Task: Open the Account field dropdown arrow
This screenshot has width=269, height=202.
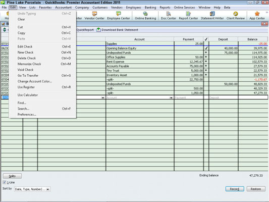Action: 171,97
